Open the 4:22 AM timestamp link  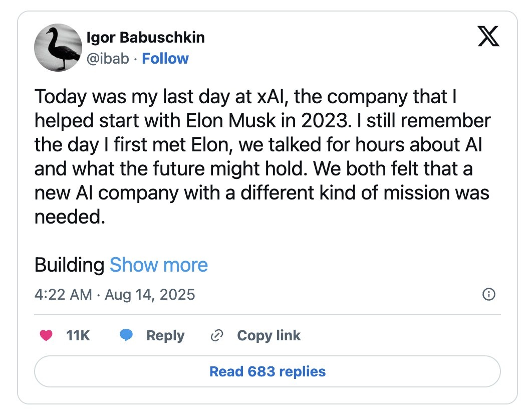coord(63,294)
